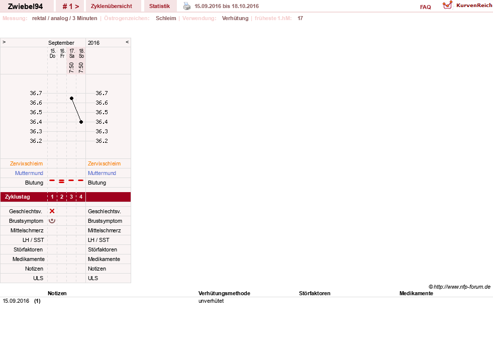Image resolution: width=493 pixels, height=343 pixels.
Task: Click cycle day 2 cell
Action: [62, 197]
